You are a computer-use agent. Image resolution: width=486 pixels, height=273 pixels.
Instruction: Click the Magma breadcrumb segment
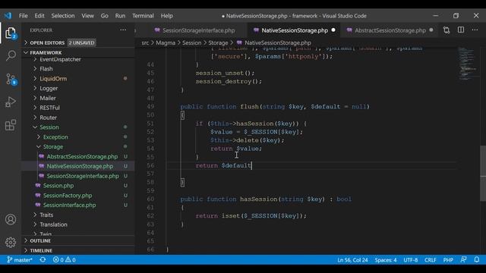pyautogui.click(x=166, y=42)
